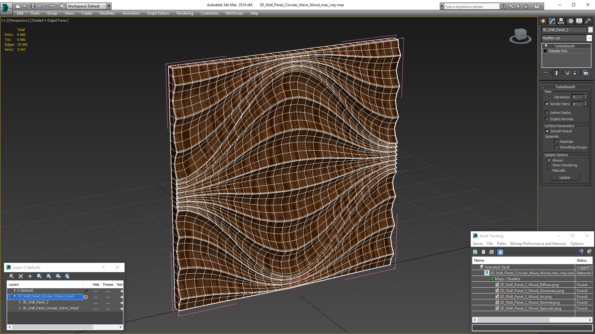The height and width of the screenshot is (334, 595).
Task: Click the object color swatch
Action: click(590, 30)
